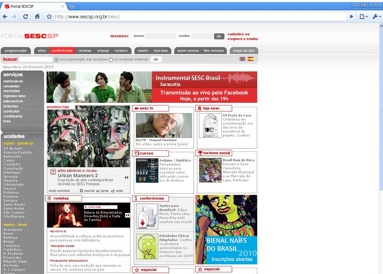
Task: Click the PORTAL SESCSP logo
Action: (x=29, y=36)
